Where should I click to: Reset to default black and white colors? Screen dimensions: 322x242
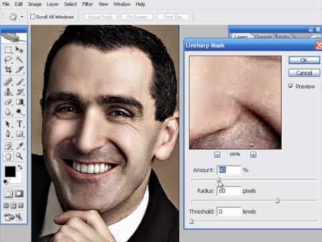(5, 182)
